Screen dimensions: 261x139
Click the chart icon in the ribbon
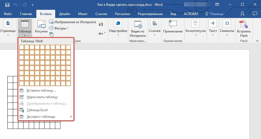pyautogui.click(x=101, y=24)
